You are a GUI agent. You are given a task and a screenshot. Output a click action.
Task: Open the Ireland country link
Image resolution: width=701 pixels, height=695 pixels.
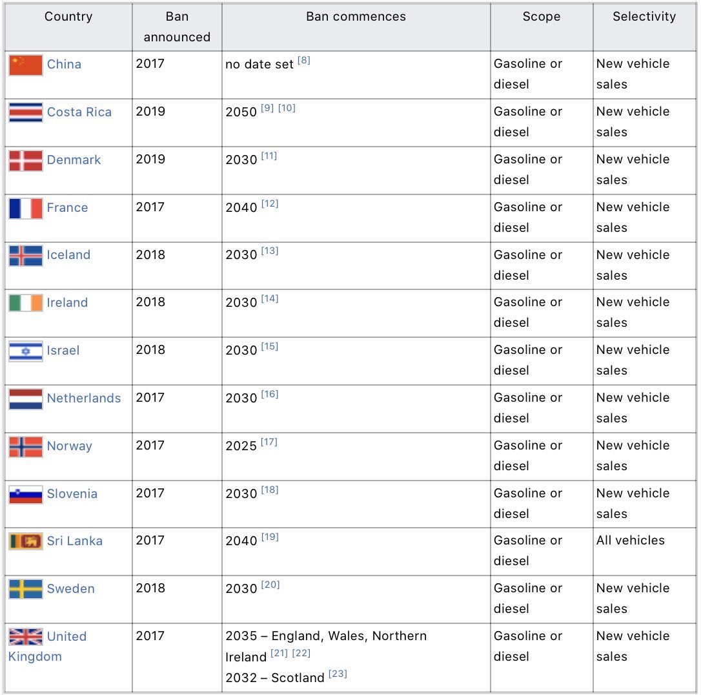(x=68, y=303)
